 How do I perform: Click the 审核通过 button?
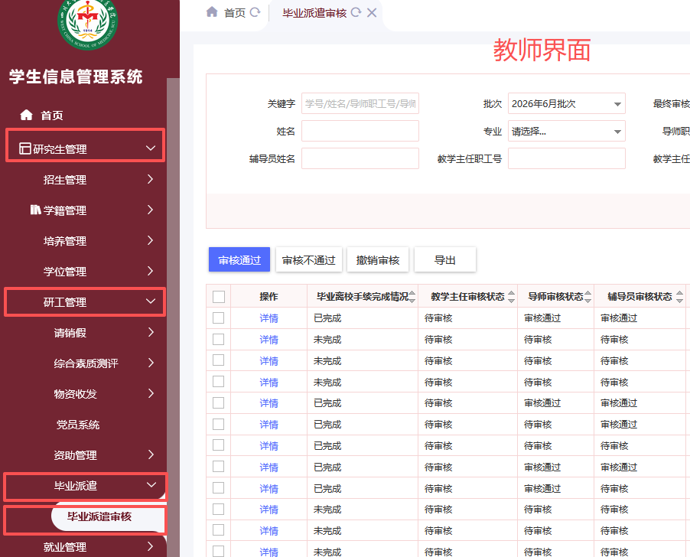click(x=239, y=260)
